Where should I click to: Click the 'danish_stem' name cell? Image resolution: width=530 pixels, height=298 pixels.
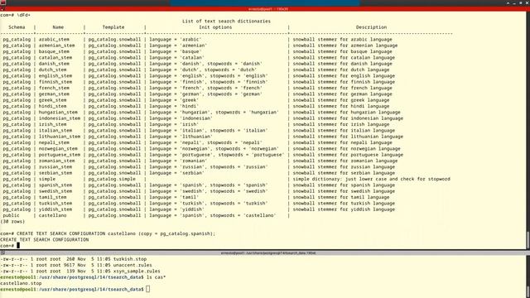[x=54, y=64]
